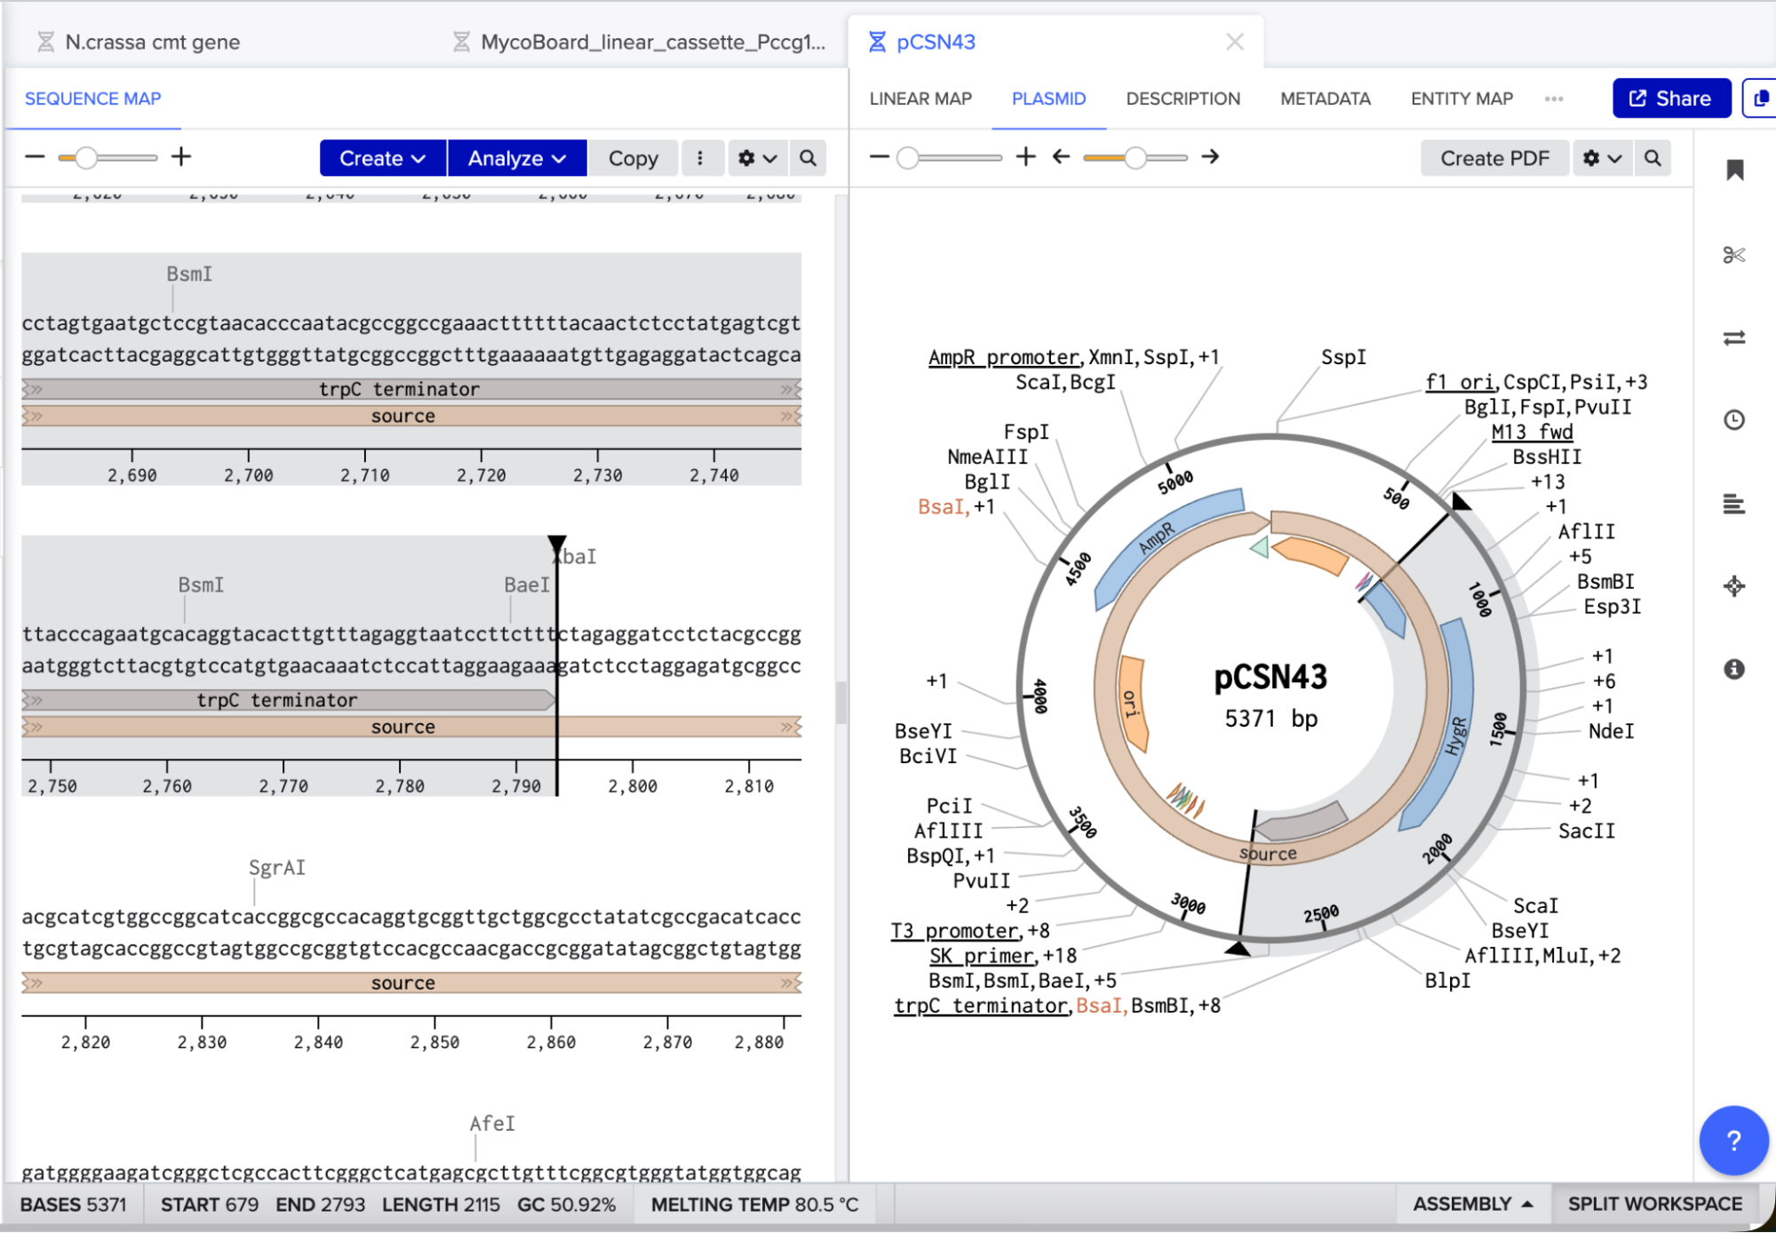Click the swap arrows sidebar icon
Screen dimensions: 1776x1233
[x=1734, y=338]
